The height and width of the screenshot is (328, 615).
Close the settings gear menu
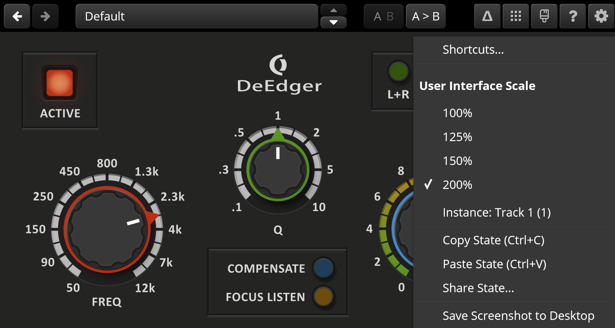(x=601, y=16)
